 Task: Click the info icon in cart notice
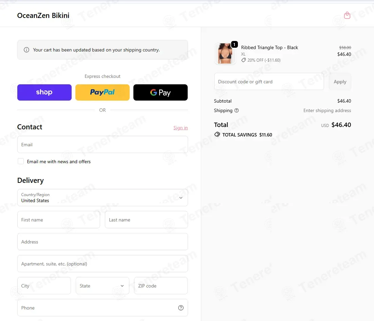coord(26,50)
